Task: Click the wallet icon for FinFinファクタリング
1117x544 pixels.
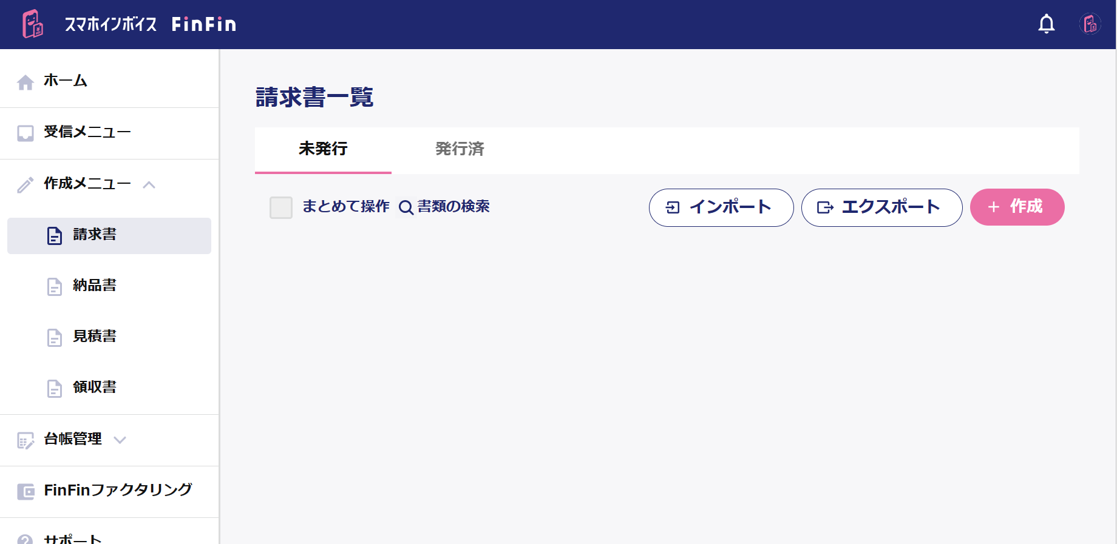Action: click(x=25, y=492)
